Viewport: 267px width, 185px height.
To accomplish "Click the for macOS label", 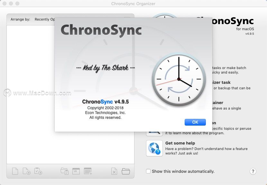I will pyautogui.click(x=245, y=29).
